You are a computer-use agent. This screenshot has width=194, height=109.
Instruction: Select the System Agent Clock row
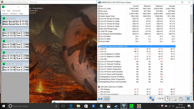pos(137,16)
